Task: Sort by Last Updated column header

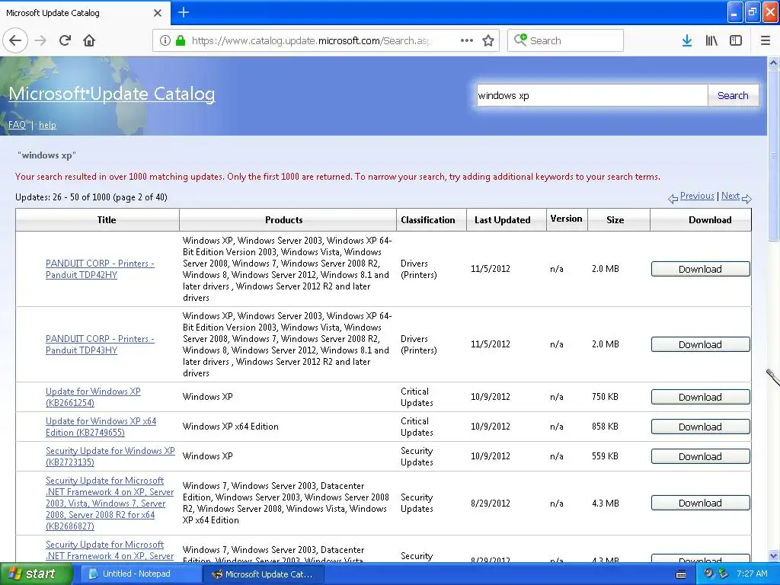Action: point(507,220)
